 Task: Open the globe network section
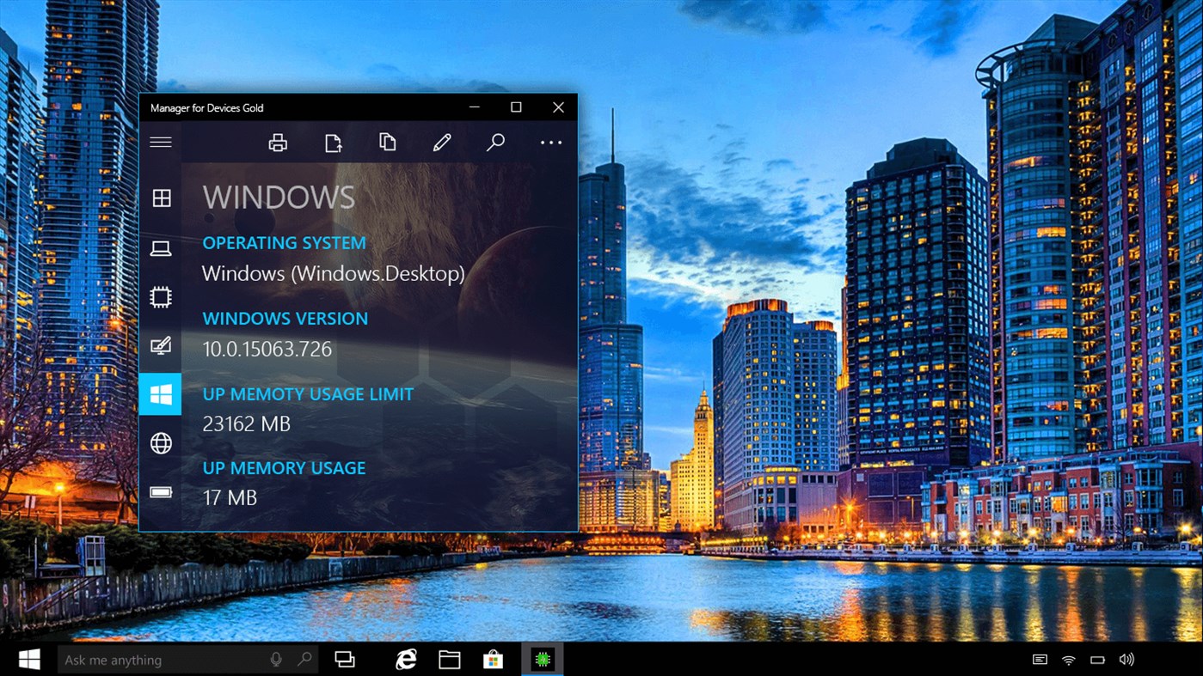(160, 442)
